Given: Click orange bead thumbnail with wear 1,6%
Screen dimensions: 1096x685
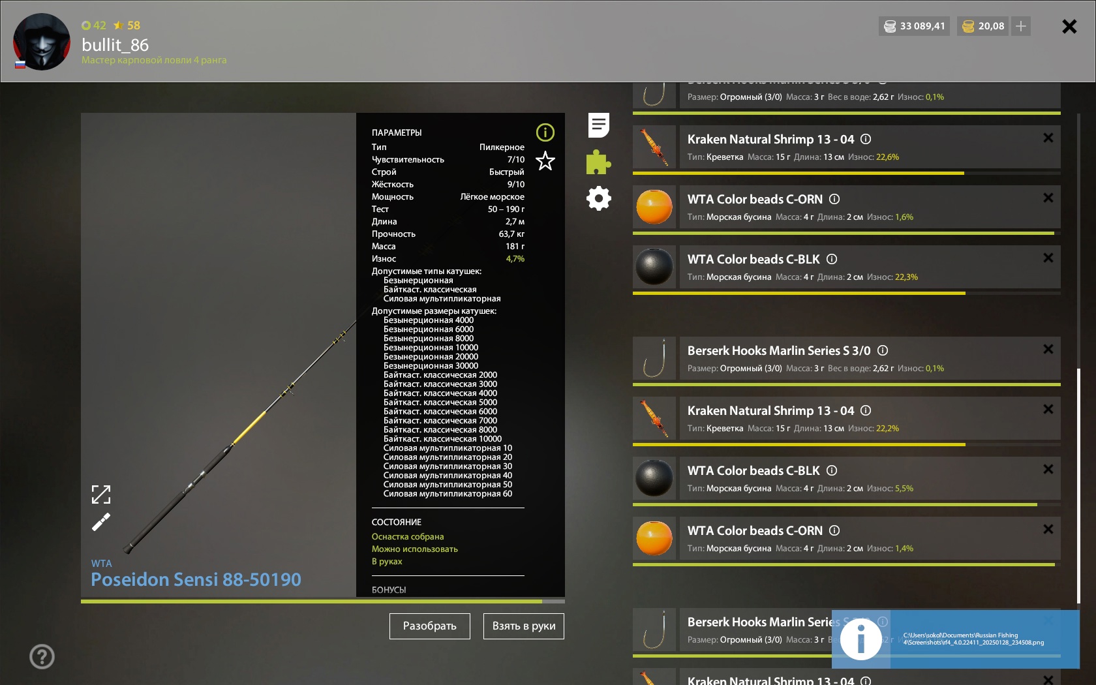Looking at the screenshot, I should pyautogui.click(x=654, y=207).
